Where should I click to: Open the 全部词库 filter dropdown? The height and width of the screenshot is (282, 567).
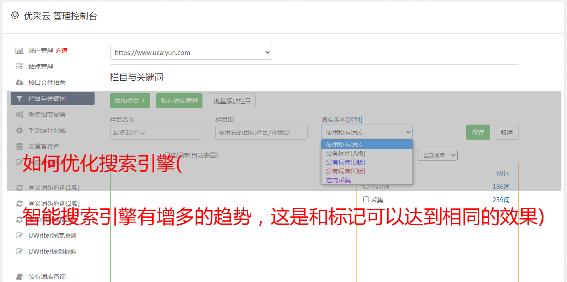pos(437,155)
